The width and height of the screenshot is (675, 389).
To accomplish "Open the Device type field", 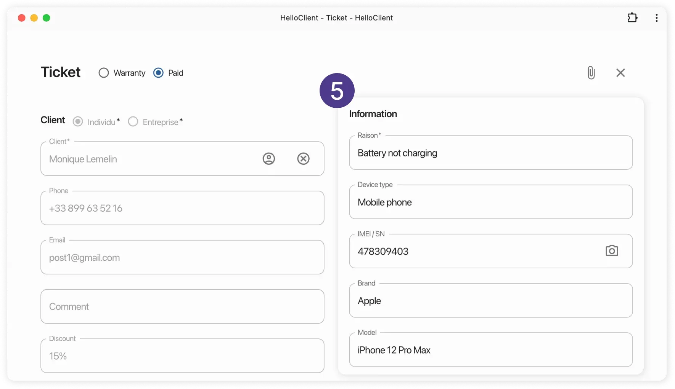I will (490, 202).
